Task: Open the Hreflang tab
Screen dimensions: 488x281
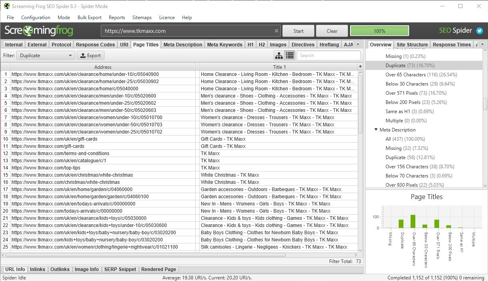Action: [329, 44]
